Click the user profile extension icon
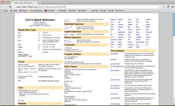 (x=168, y=7)
